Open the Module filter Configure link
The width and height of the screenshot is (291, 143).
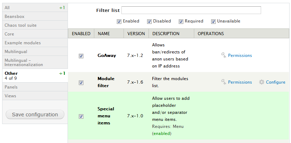(276, 82)
